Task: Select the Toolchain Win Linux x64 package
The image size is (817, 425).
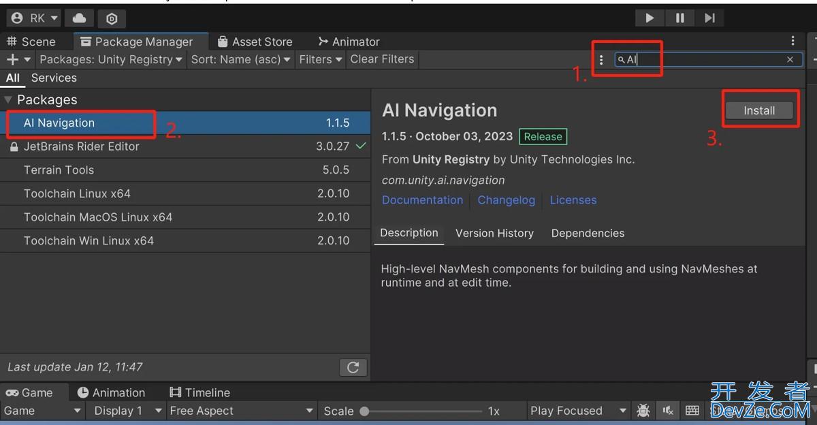Action: 185,240
